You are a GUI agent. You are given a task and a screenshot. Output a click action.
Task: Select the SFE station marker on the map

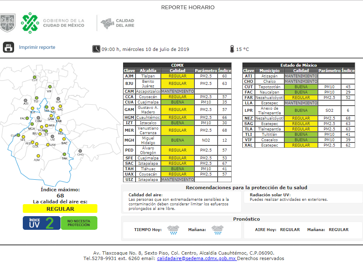(x=23, y=137)
